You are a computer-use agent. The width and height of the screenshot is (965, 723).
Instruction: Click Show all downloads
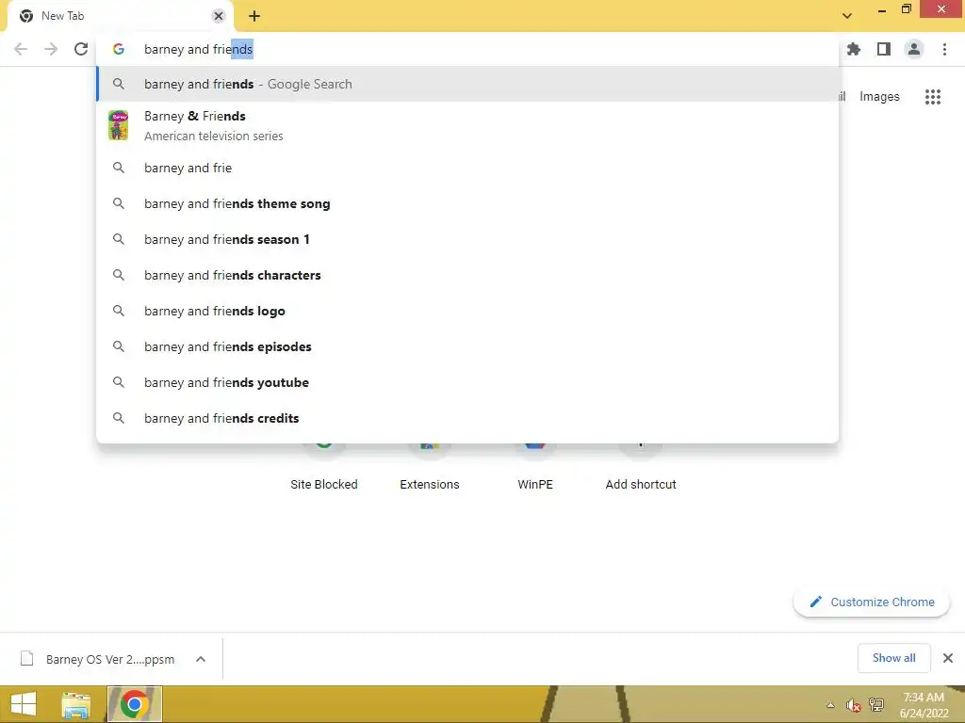click(x=893, y=658)
